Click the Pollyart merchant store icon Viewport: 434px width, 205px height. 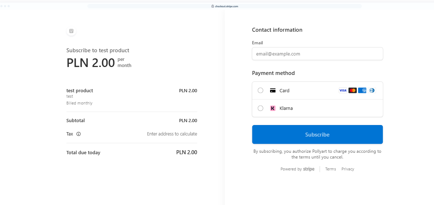click(x=71, y=31)
